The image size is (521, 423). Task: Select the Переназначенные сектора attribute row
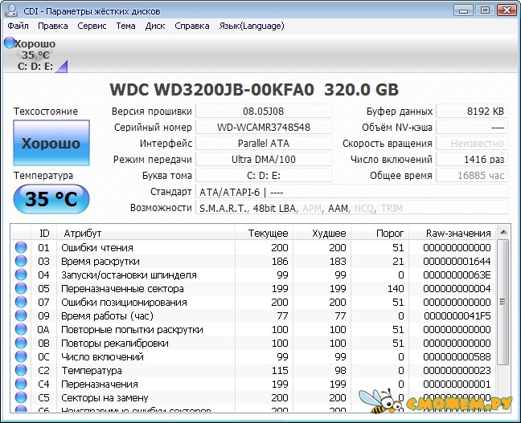[254, 288]
